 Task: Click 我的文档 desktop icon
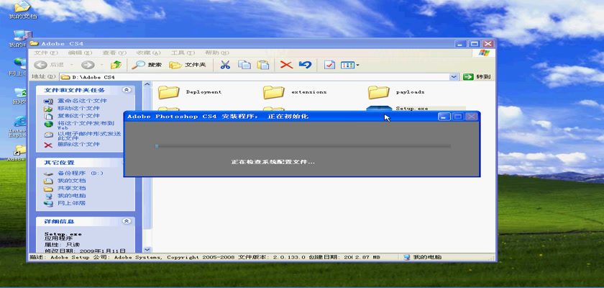(x=22, y=9)
